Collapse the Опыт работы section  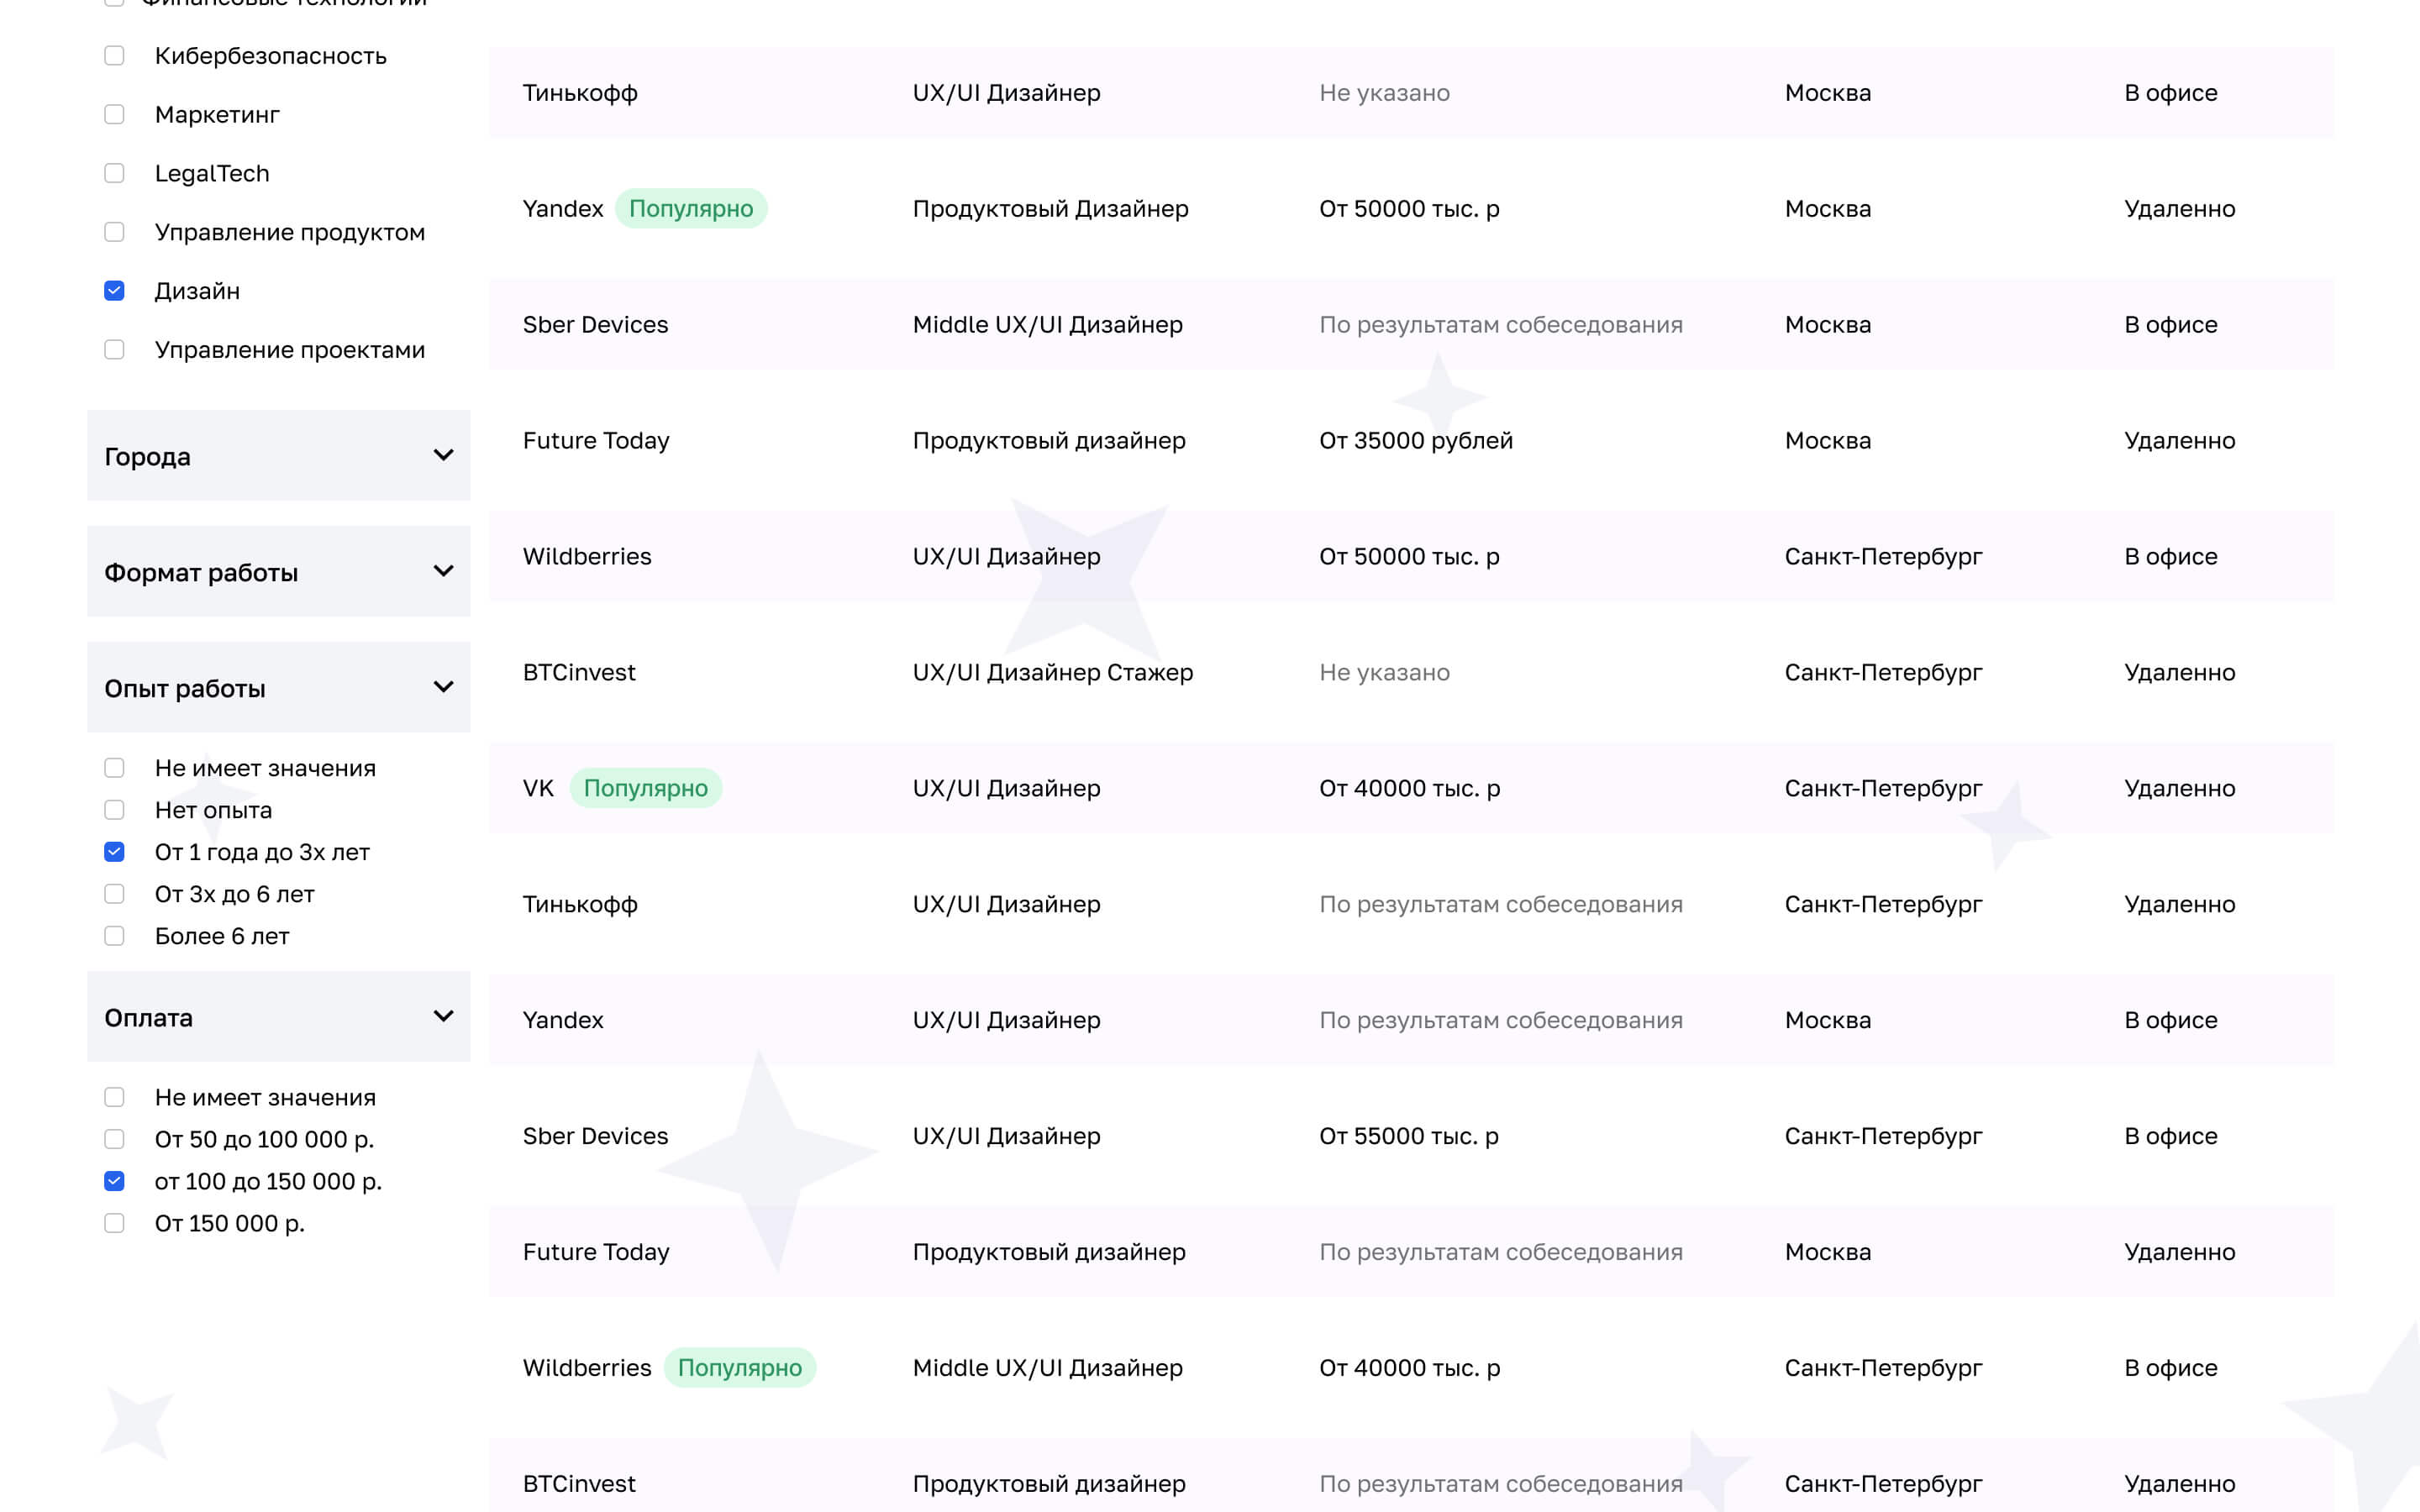pos(443,688)
